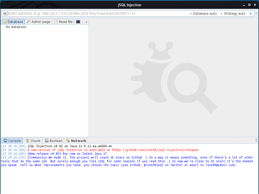Image resolution: width=259 pixels, height=194 pixels.
Task: Open the Boolean tab
Action: pyautogui.click(x=54, y=141)
